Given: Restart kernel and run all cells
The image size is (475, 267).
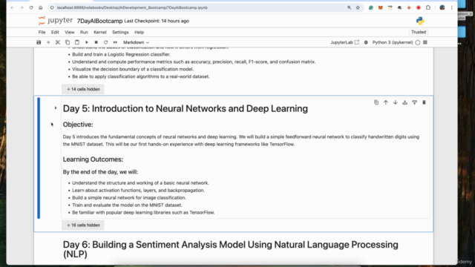Looking at the screenshot, I should pyautogui.click(x=115, y=42).
